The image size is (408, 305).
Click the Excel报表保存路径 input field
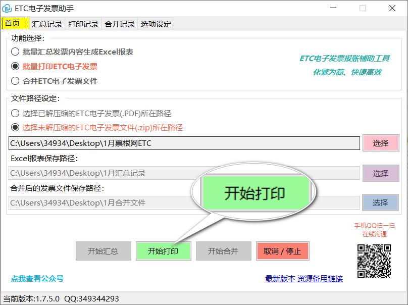coord(184,173)
